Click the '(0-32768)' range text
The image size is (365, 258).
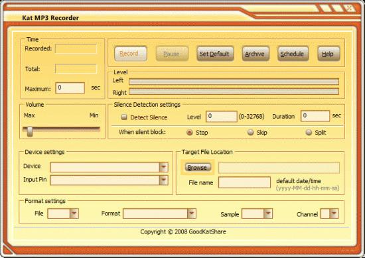(252, 116)
